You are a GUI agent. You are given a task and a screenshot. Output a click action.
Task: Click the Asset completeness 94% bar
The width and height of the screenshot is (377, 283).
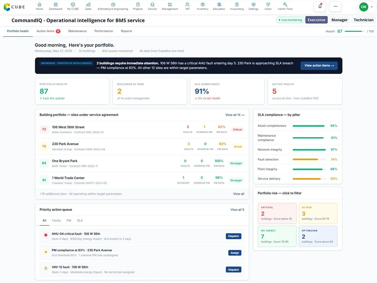click(x=310, y=126)
